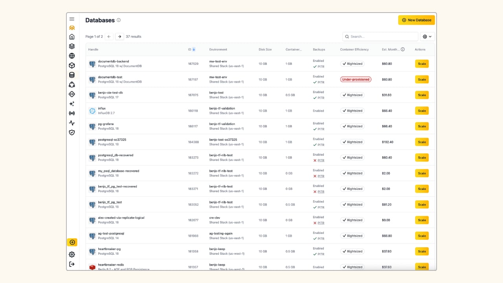The width and height of the screenshot is (503, 283).
Task: Open the security shield sidebar icon
Action: pyautogui.click(x=72, y=132)
